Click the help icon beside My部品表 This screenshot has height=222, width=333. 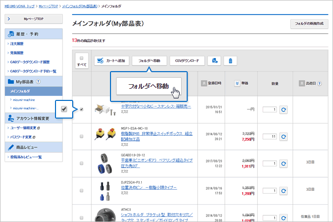[38, 81]
